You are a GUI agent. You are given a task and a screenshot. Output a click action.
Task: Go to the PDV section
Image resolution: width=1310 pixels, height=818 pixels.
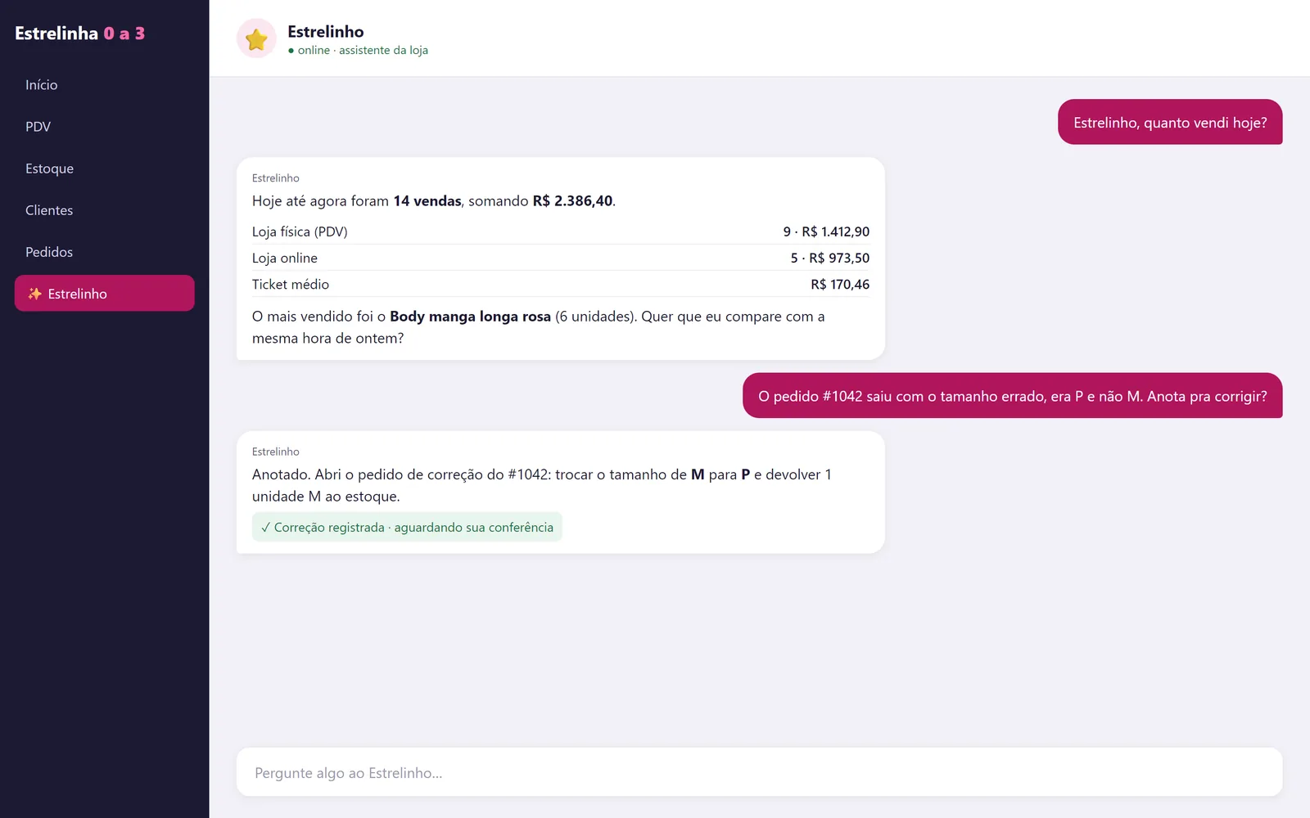104,127
